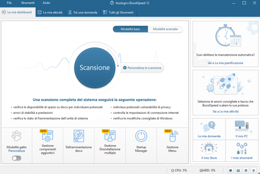
Task: Click the tools icon in Tutti gli Strumenti tab
Action: click(x=105, y=12)
